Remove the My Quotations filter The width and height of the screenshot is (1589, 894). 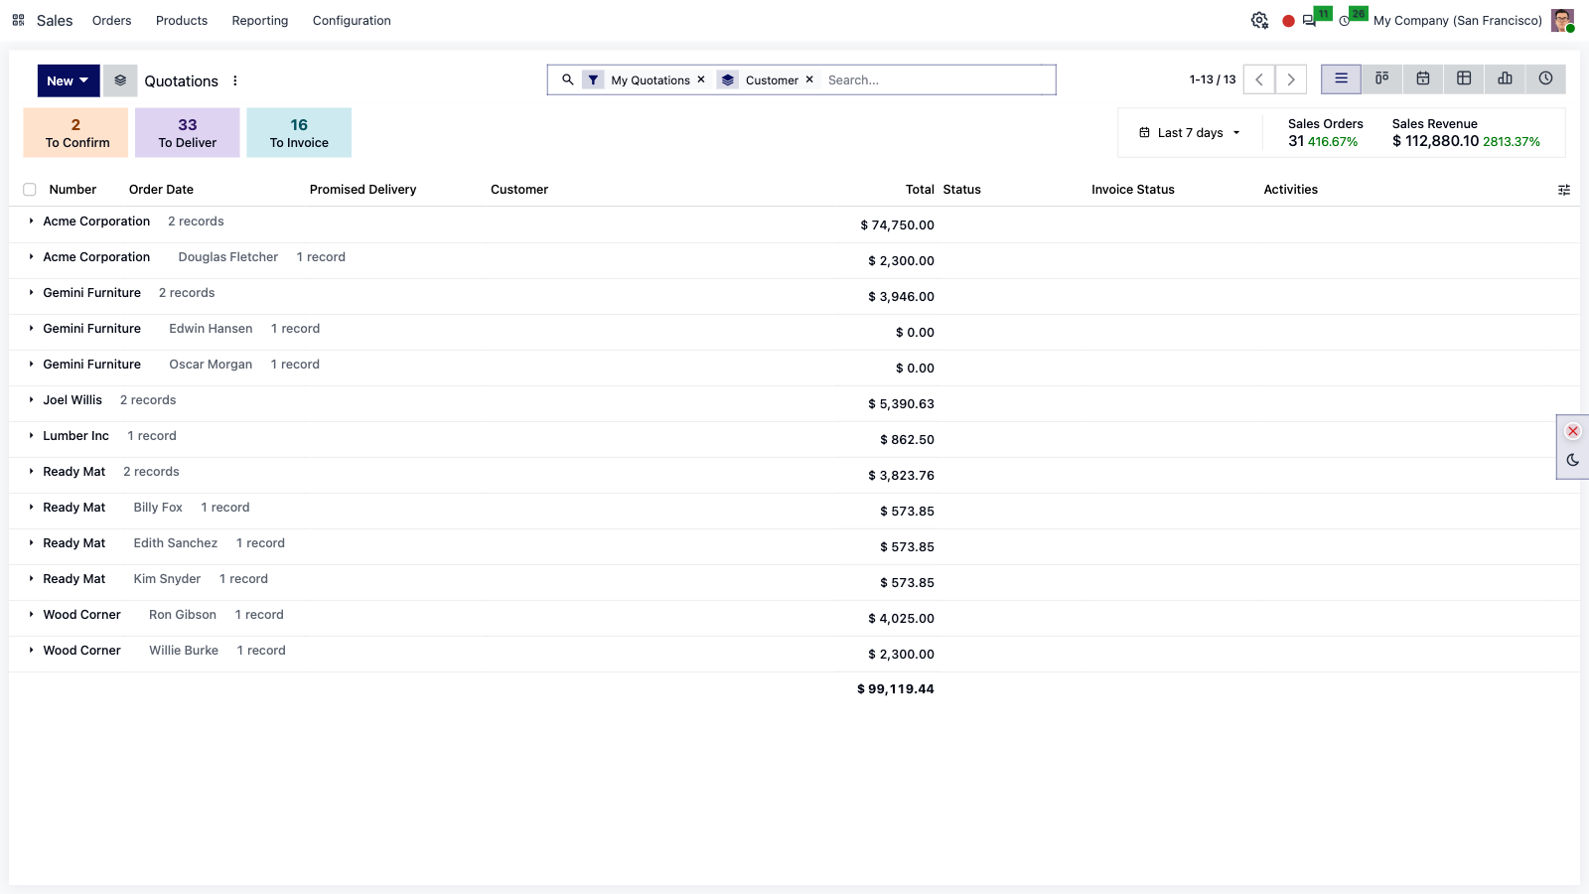click(x=701, y=79)
